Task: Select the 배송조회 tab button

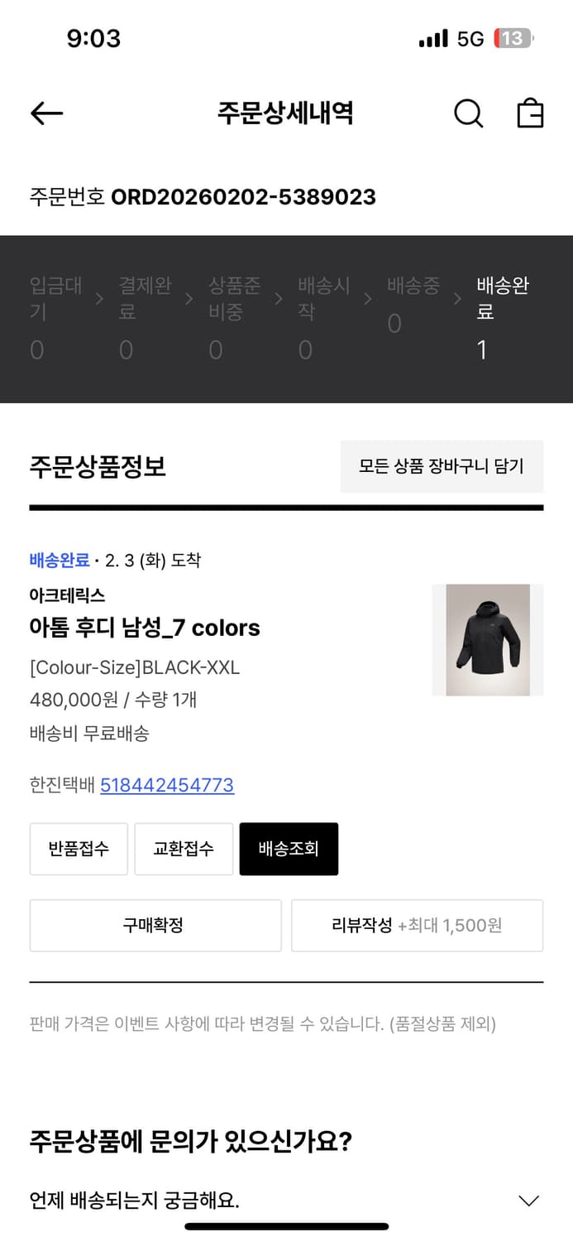Action: click(x=289, y=849)
